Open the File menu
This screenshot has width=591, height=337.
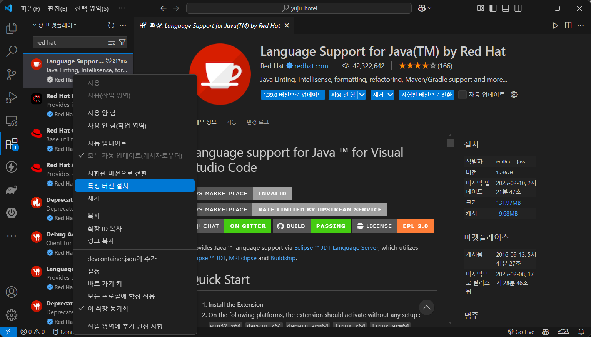(30, 8)
